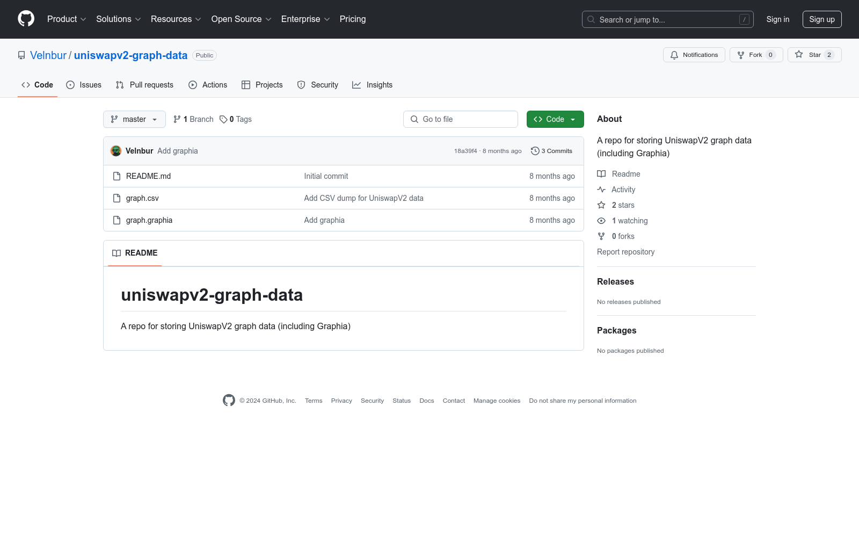View the 0 Tags list
This screenshot has width=859, height=537.
pos(236,119)
